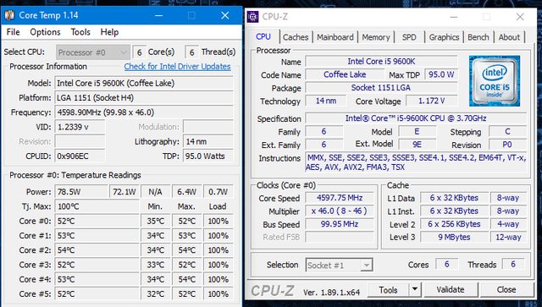Click the Model field Intel Core i5 9600K (Coffee Lake)
The width and height of the screenshot is (542, 307).
[144, 83]
